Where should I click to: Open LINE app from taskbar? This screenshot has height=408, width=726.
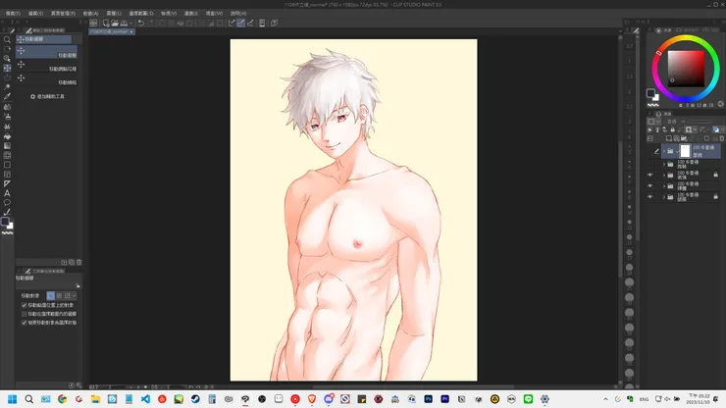(528, 399)
